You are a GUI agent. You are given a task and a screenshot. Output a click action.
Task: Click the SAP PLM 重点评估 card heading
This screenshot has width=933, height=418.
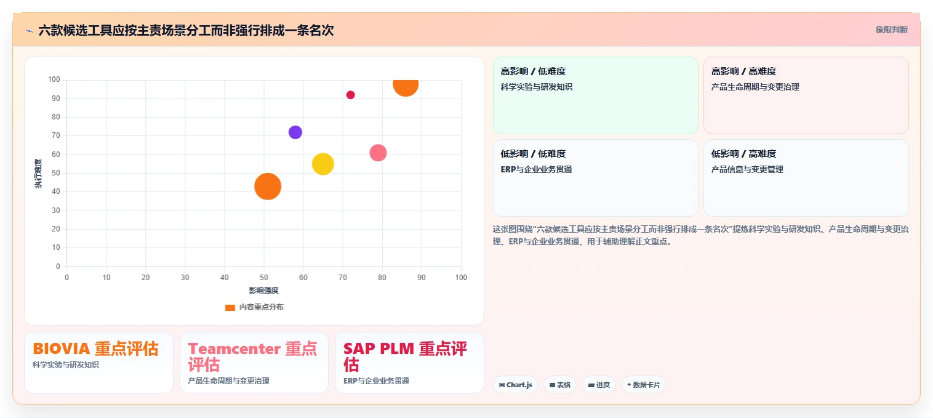pyautogui.click(x=405, y=356)
